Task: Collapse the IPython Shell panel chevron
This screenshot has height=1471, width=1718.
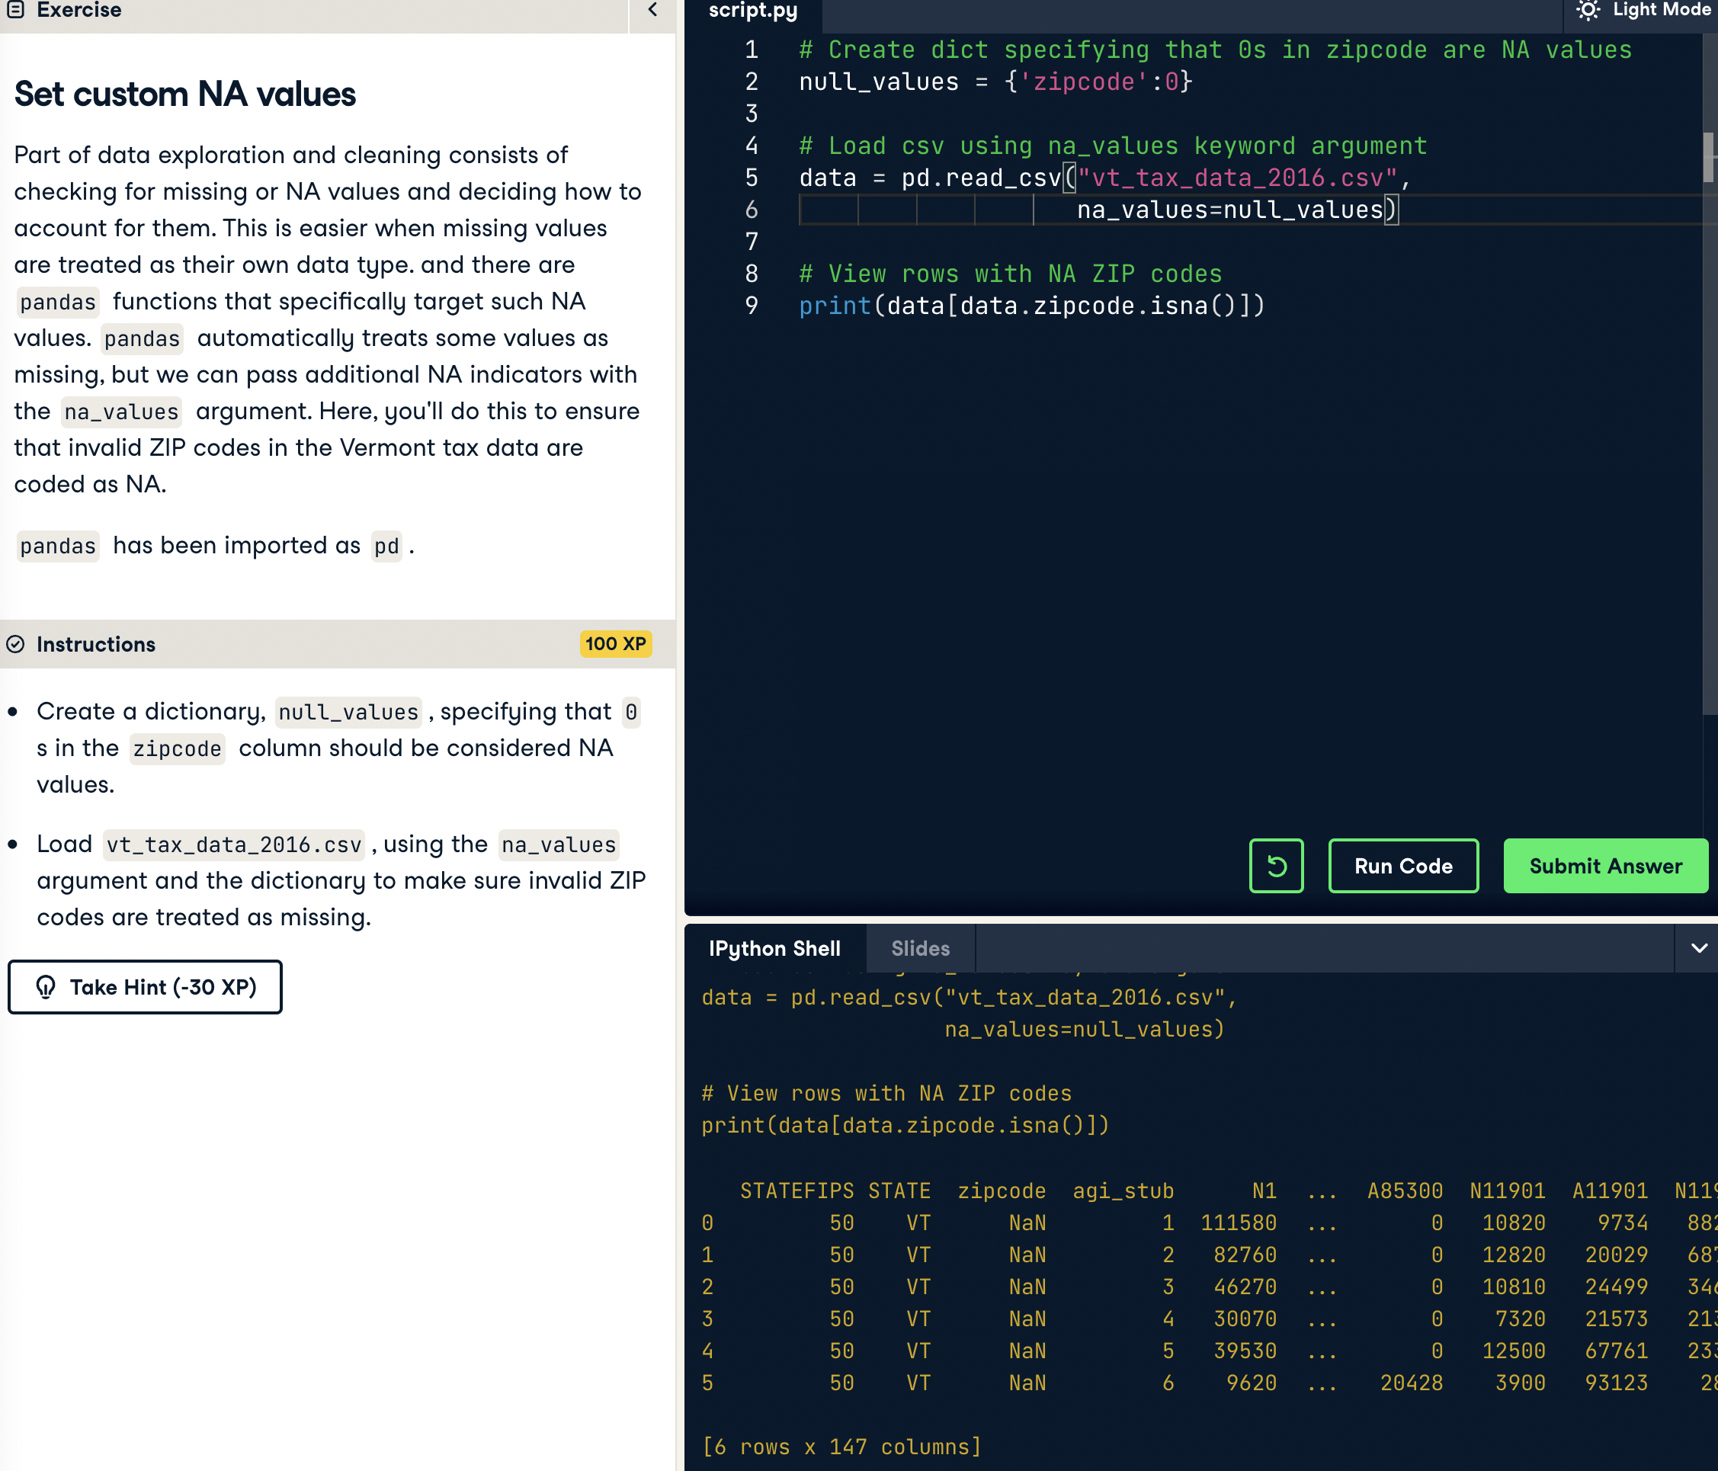Action: point(1698,948)
